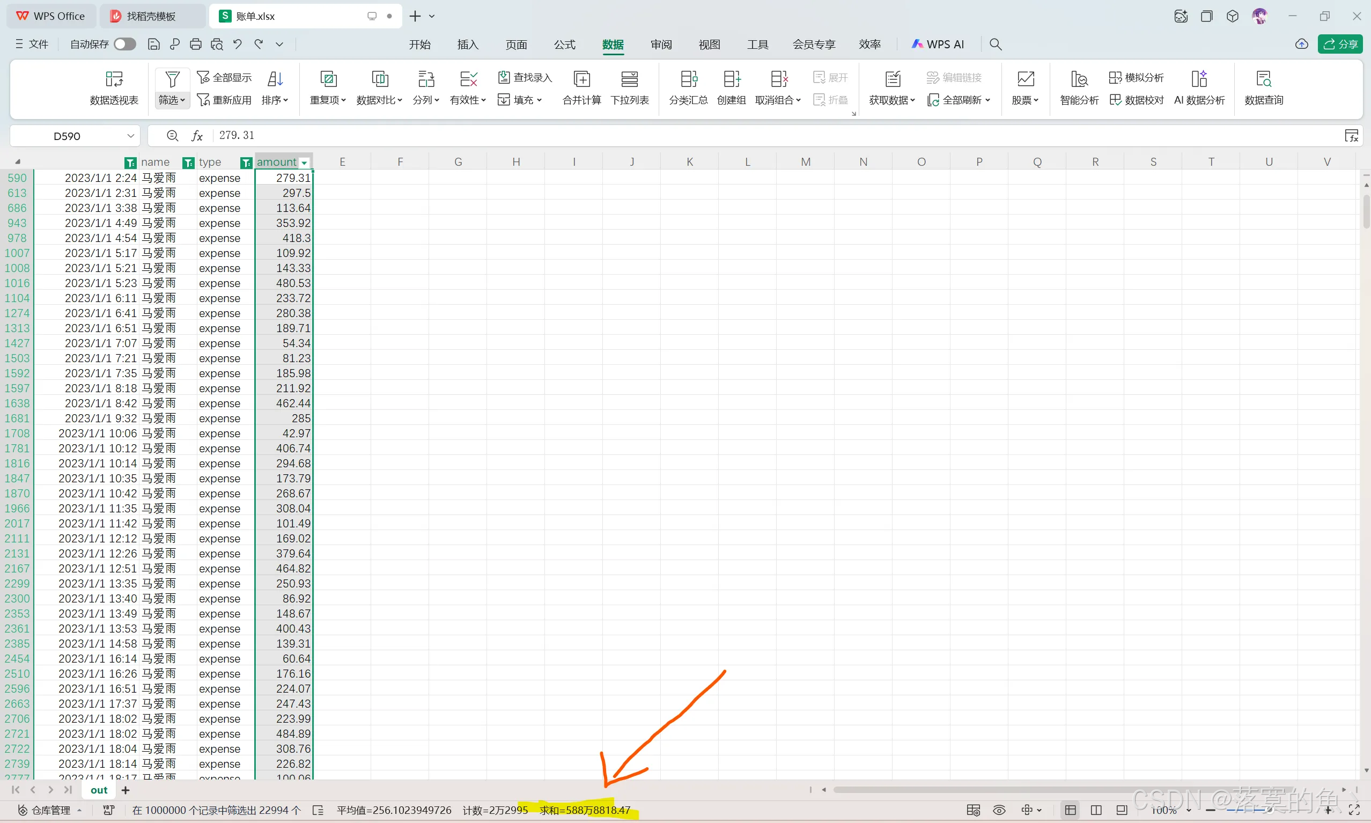Click the print icon in quick toolbar
The image size is (1371, 823).
coord(195,45)
